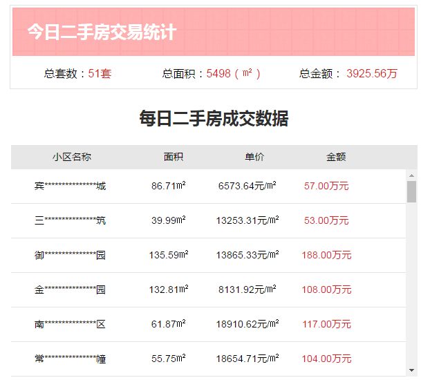Click the 108.00万元 amount
Image resolution: width=421 pixels, height=380 pixels.
point(326,289)
